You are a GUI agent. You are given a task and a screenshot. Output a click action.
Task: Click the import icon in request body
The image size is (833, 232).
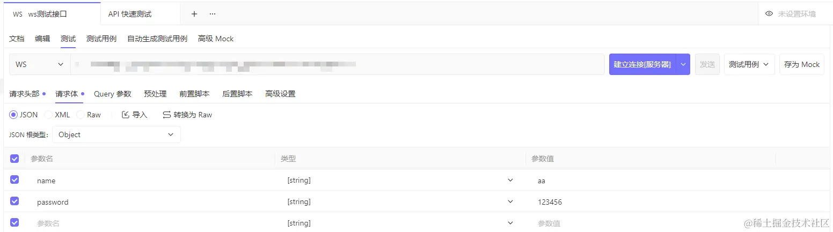pos(126,115)
